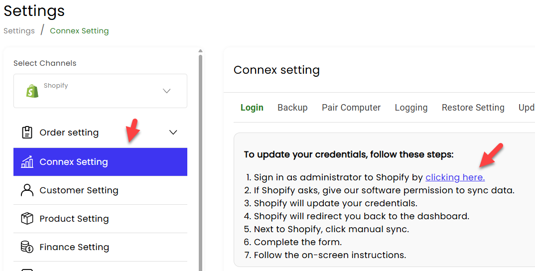Click the channel dropdown arrow
This screenshot has width=535, height=271.
click(x=166, y=91)
